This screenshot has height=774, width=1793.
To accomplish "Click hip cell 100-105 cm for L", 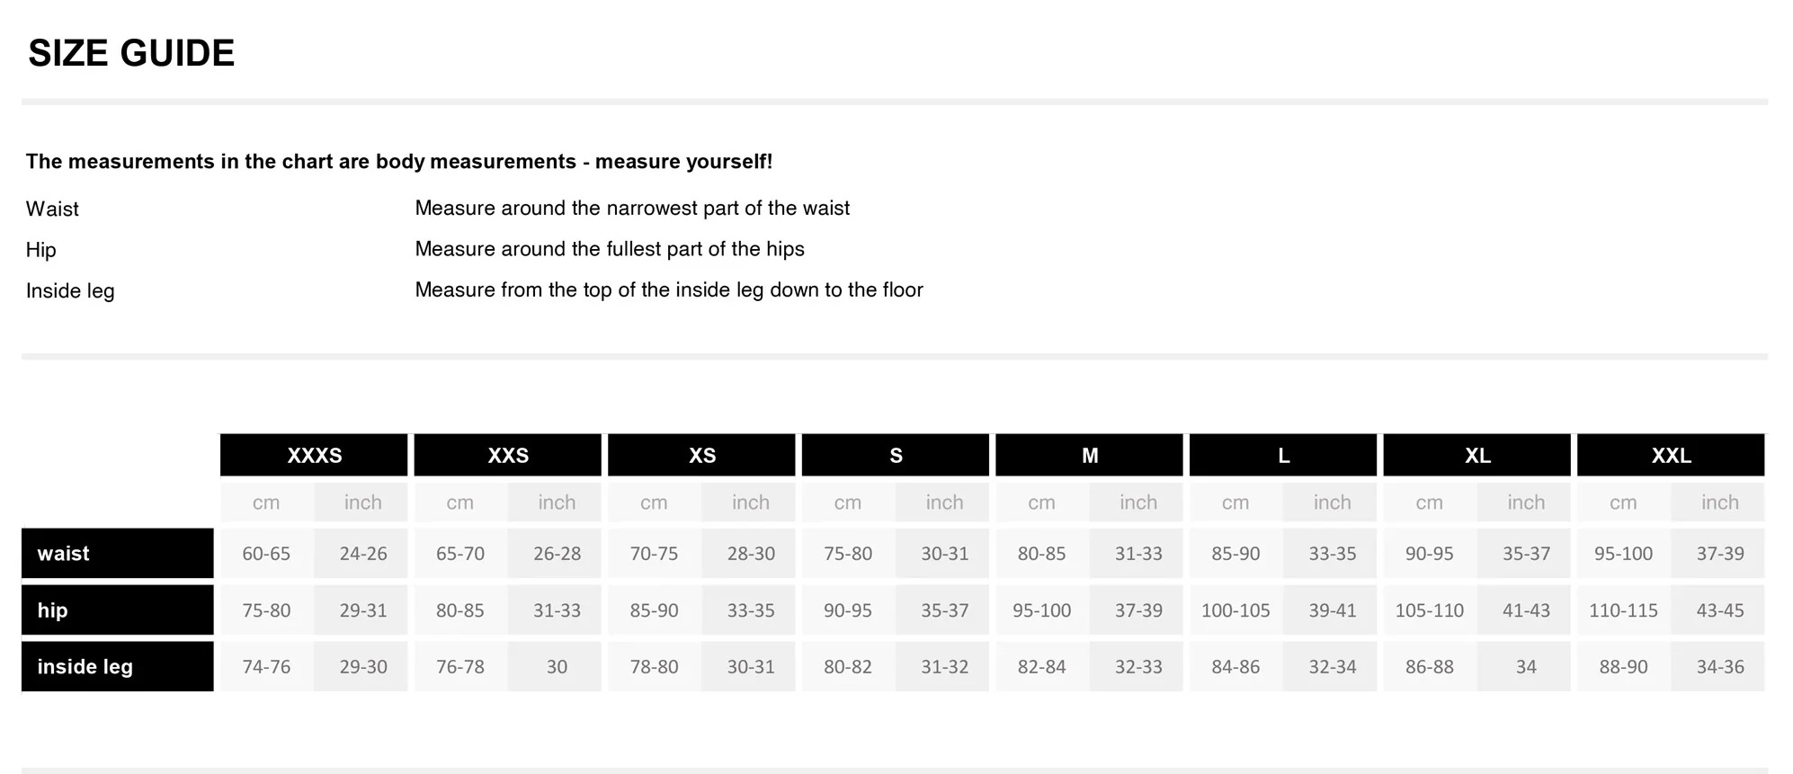I will [1235, 609].
